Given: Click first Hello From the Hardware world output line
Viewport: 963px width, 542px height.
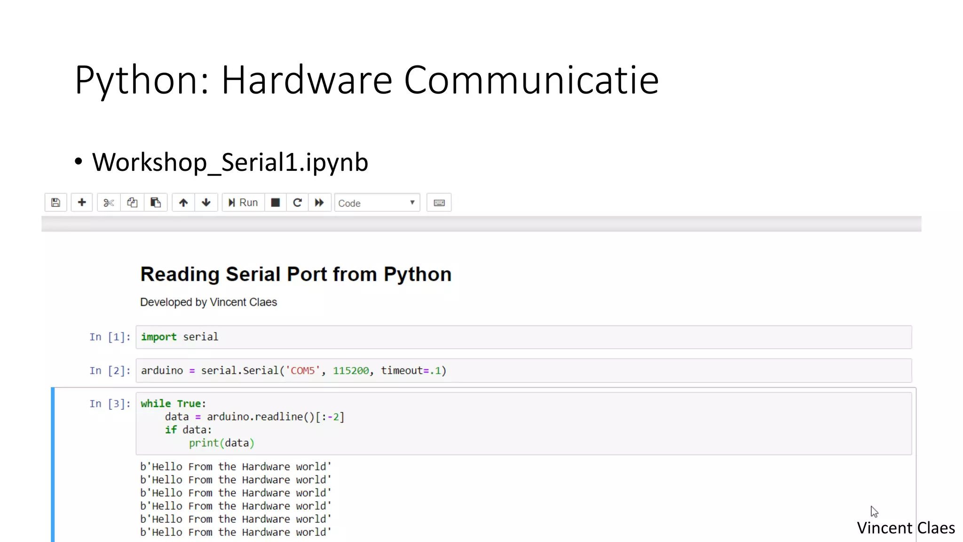Looking at the screenshot, I should pyautogui.click(x=236, y=467).
